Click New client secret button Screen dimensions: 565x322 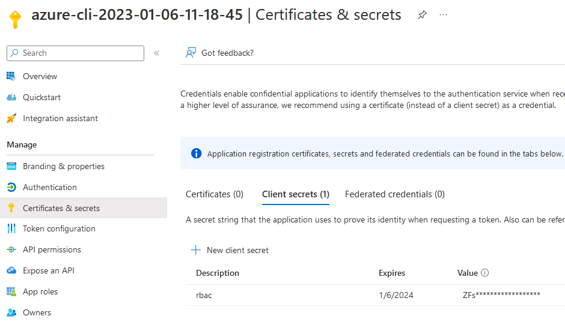click(x=230, y=250)
